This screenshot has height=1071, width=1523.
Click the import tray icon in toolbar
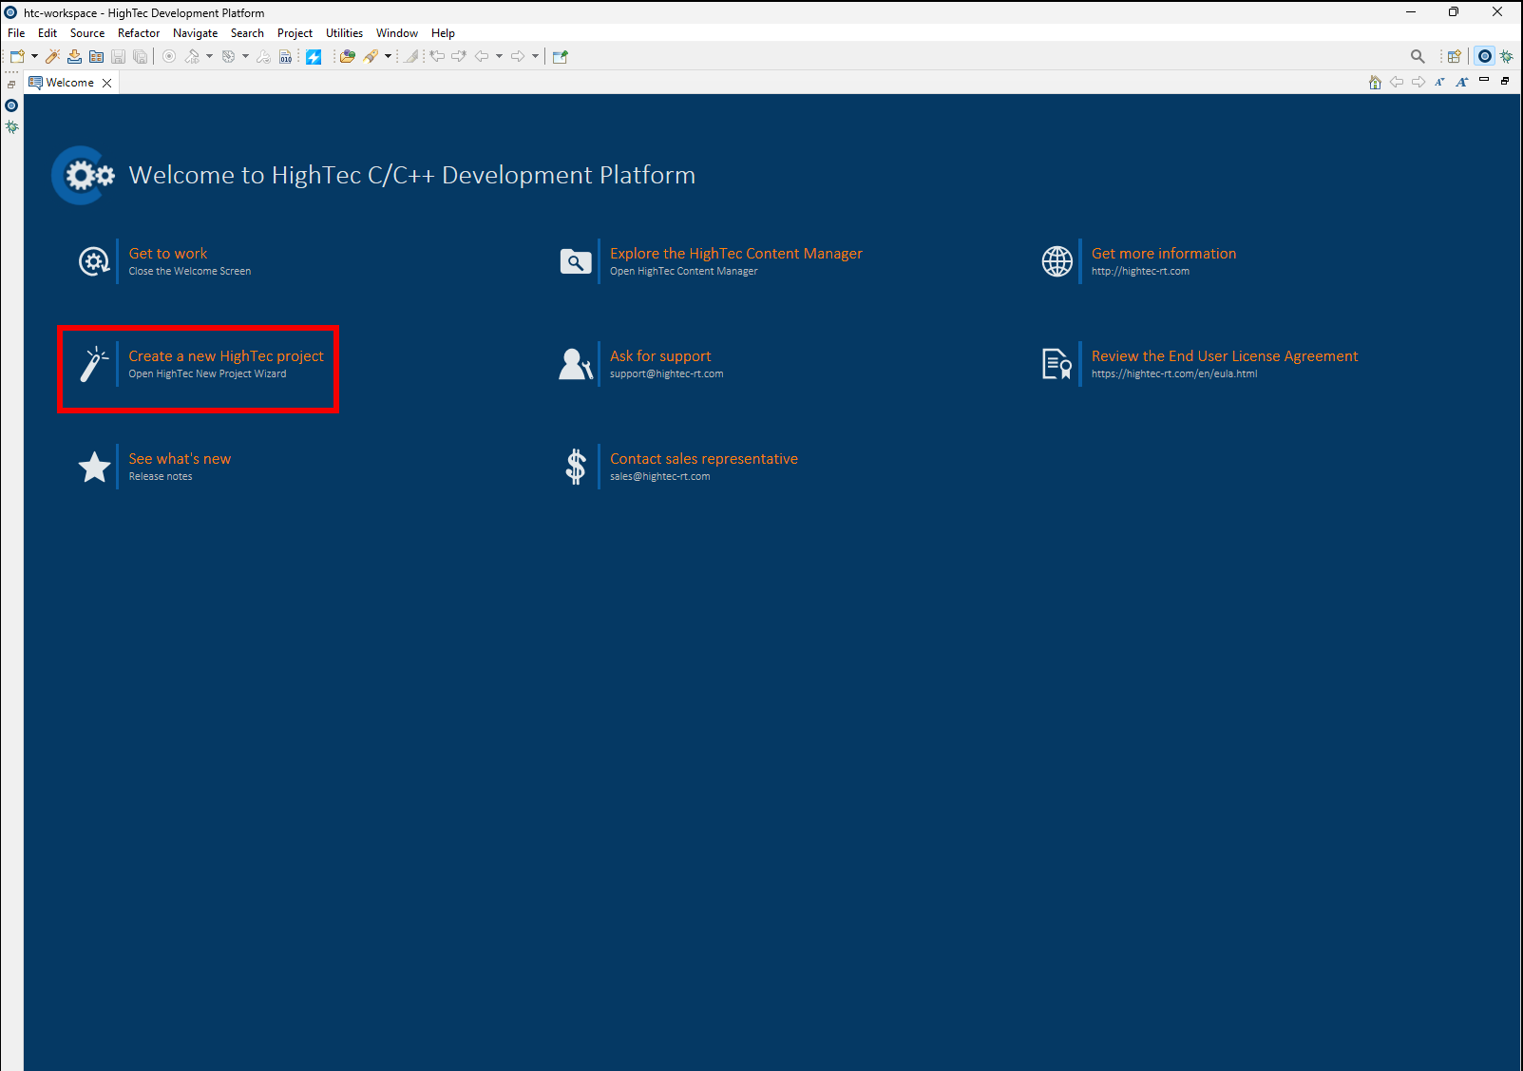(74, 57)
